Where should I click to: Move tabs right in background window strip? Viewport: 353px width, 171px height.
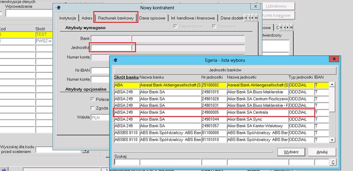click(x=288, y=28)
